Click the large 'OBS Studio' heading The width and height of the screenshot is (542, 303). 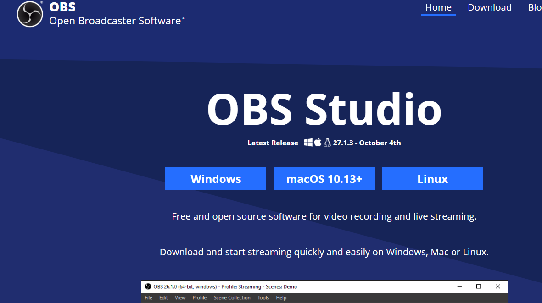pyautogui.click(x=324, y=109)
